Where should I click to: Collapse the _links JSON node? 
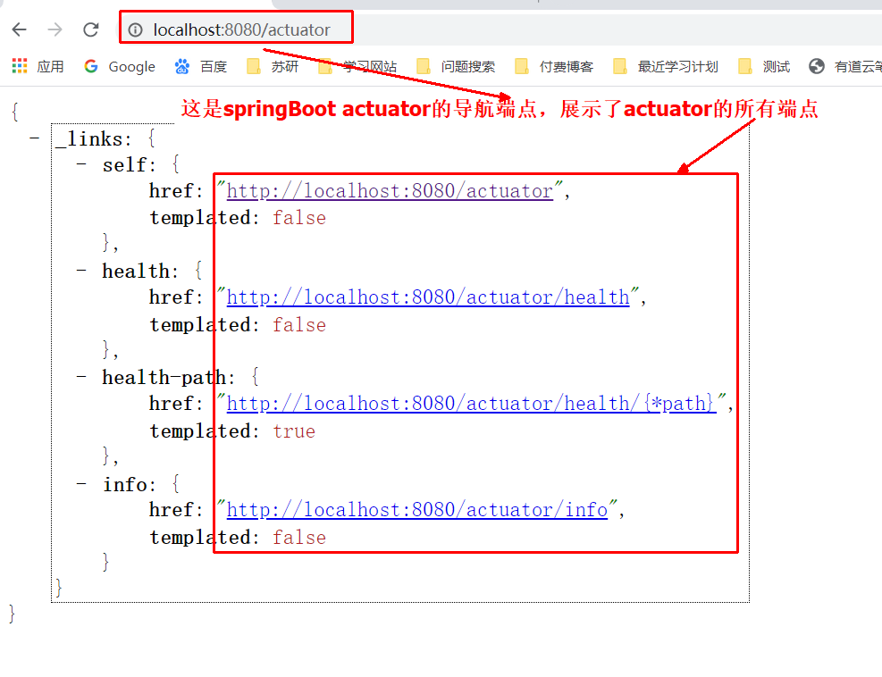pyautogui.click(x=35, y=138)
